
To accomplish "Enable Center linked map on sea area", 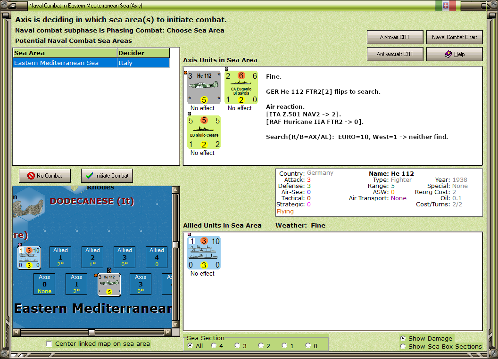I will coord(49,344).
